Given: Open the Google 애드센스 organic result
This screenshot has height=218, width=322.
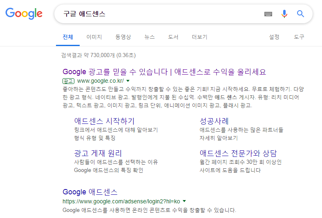Looking at the screenshot, I should [x=90, y=192].
